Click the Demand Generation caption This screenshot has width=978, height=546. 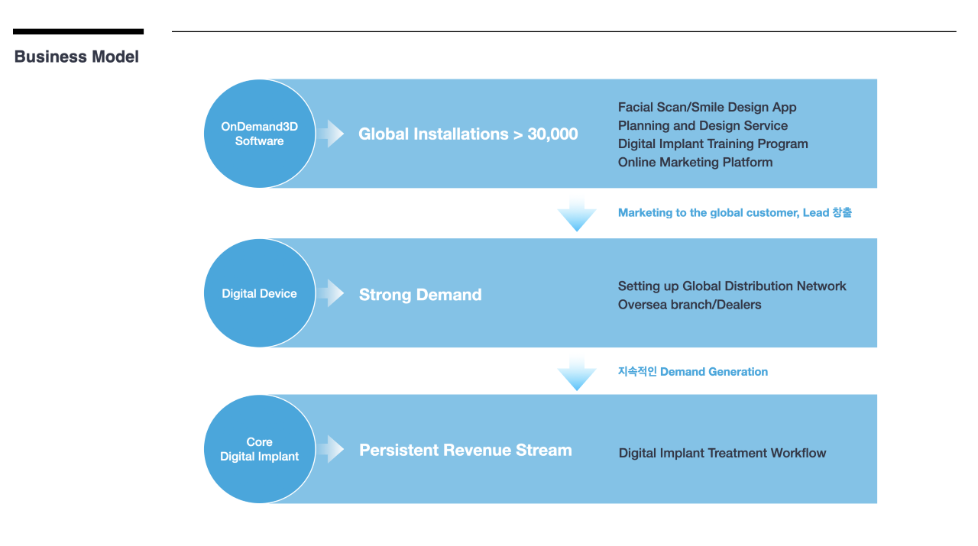click(693, 372)
